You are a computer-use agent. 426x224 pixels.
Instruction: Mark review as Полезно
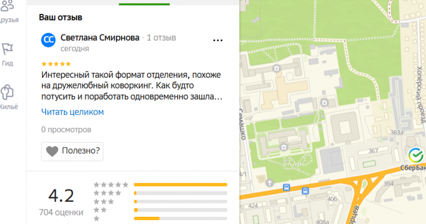point(72,151)
